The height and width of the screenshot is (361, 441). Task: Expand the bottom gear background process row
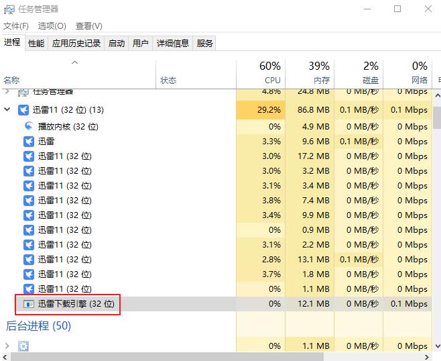pos(7,346)
